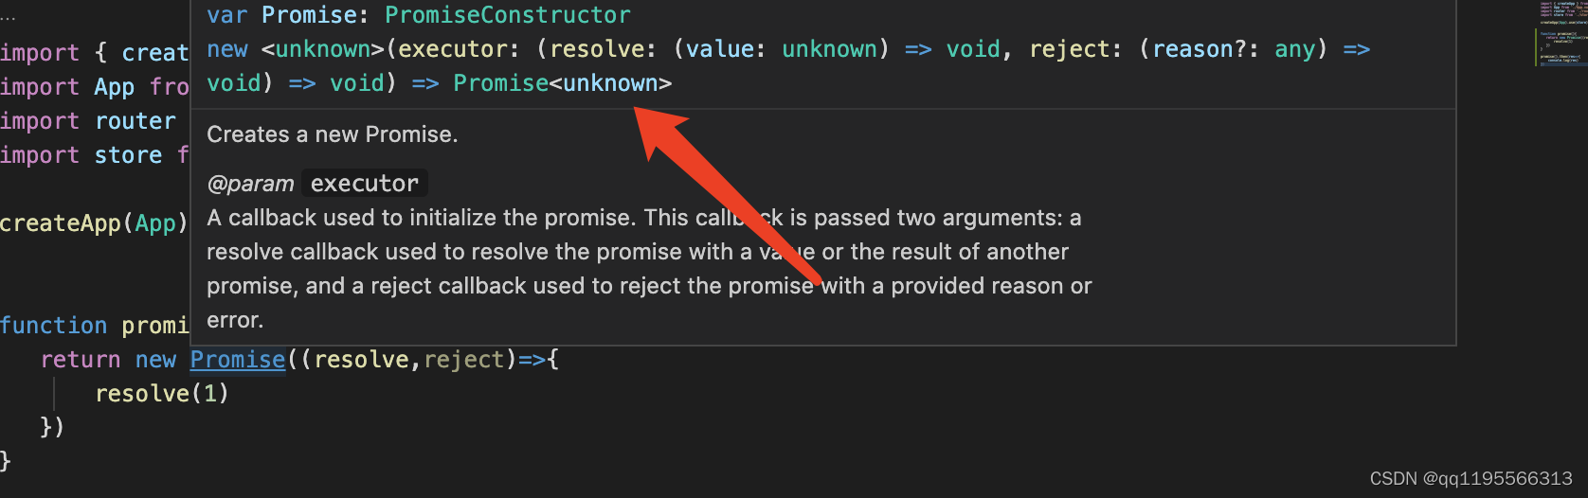The image size is (1588, 498).
Task: Click the return keyword in the function body
Action: [81, 360]
